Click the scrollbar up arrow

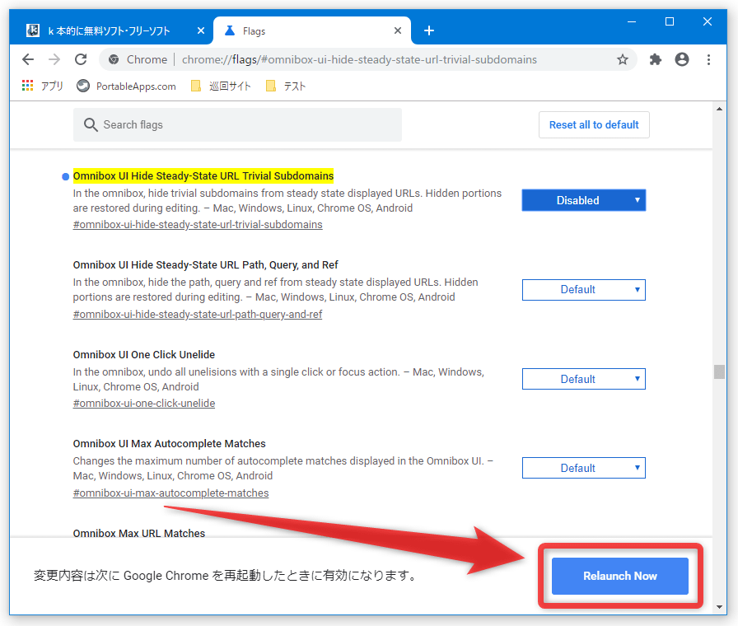pyautogui.click(x=719, y=109)
